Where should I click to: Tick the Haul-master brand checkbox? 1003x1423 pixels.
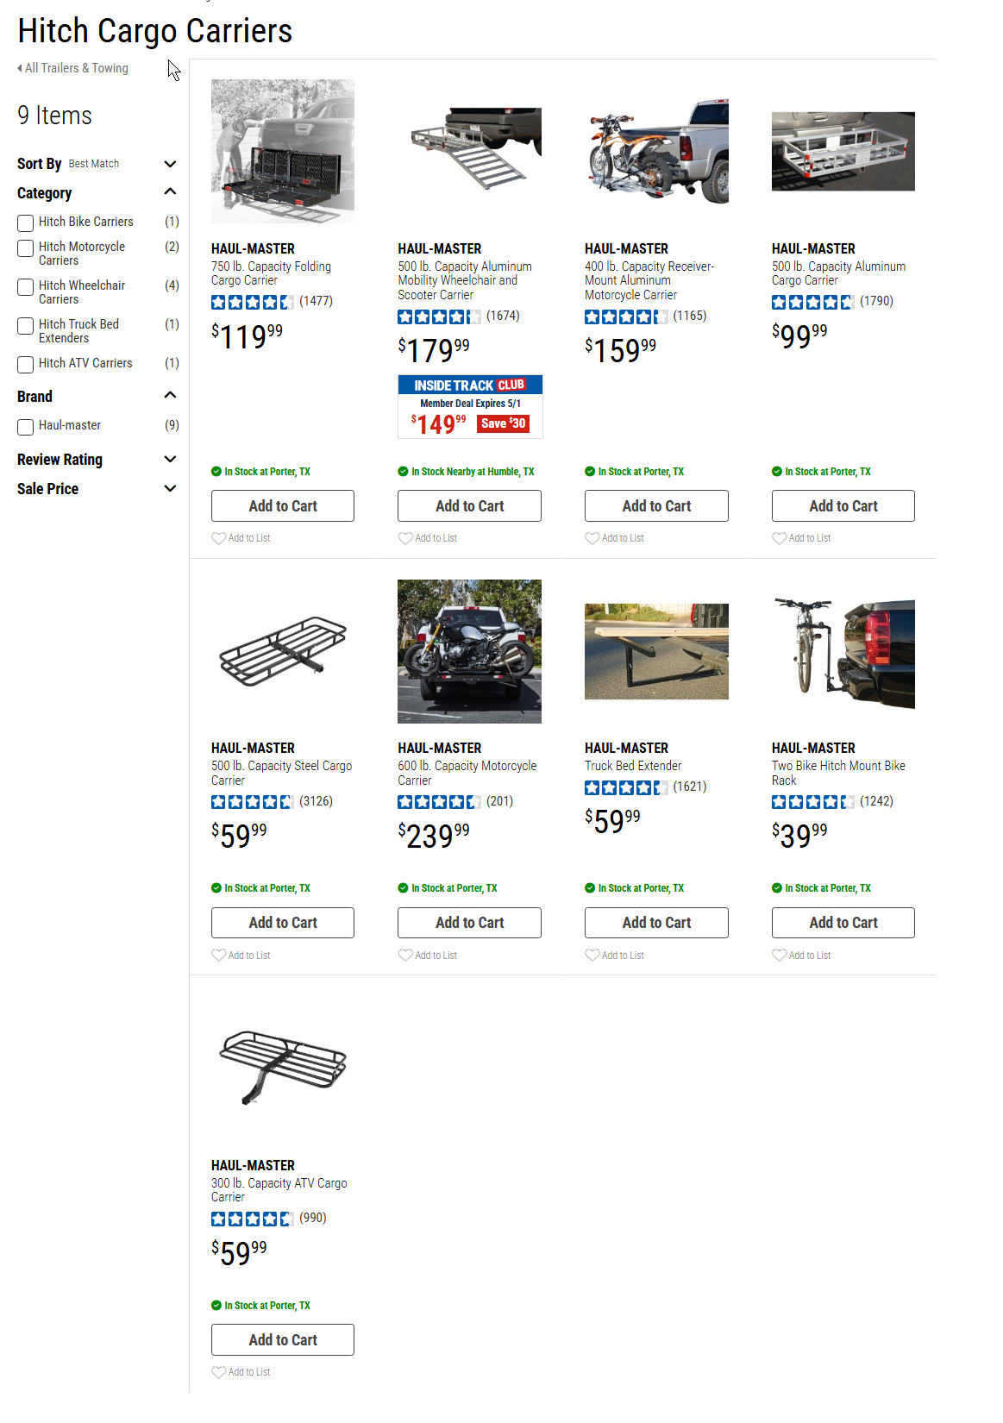pos(26,427)
